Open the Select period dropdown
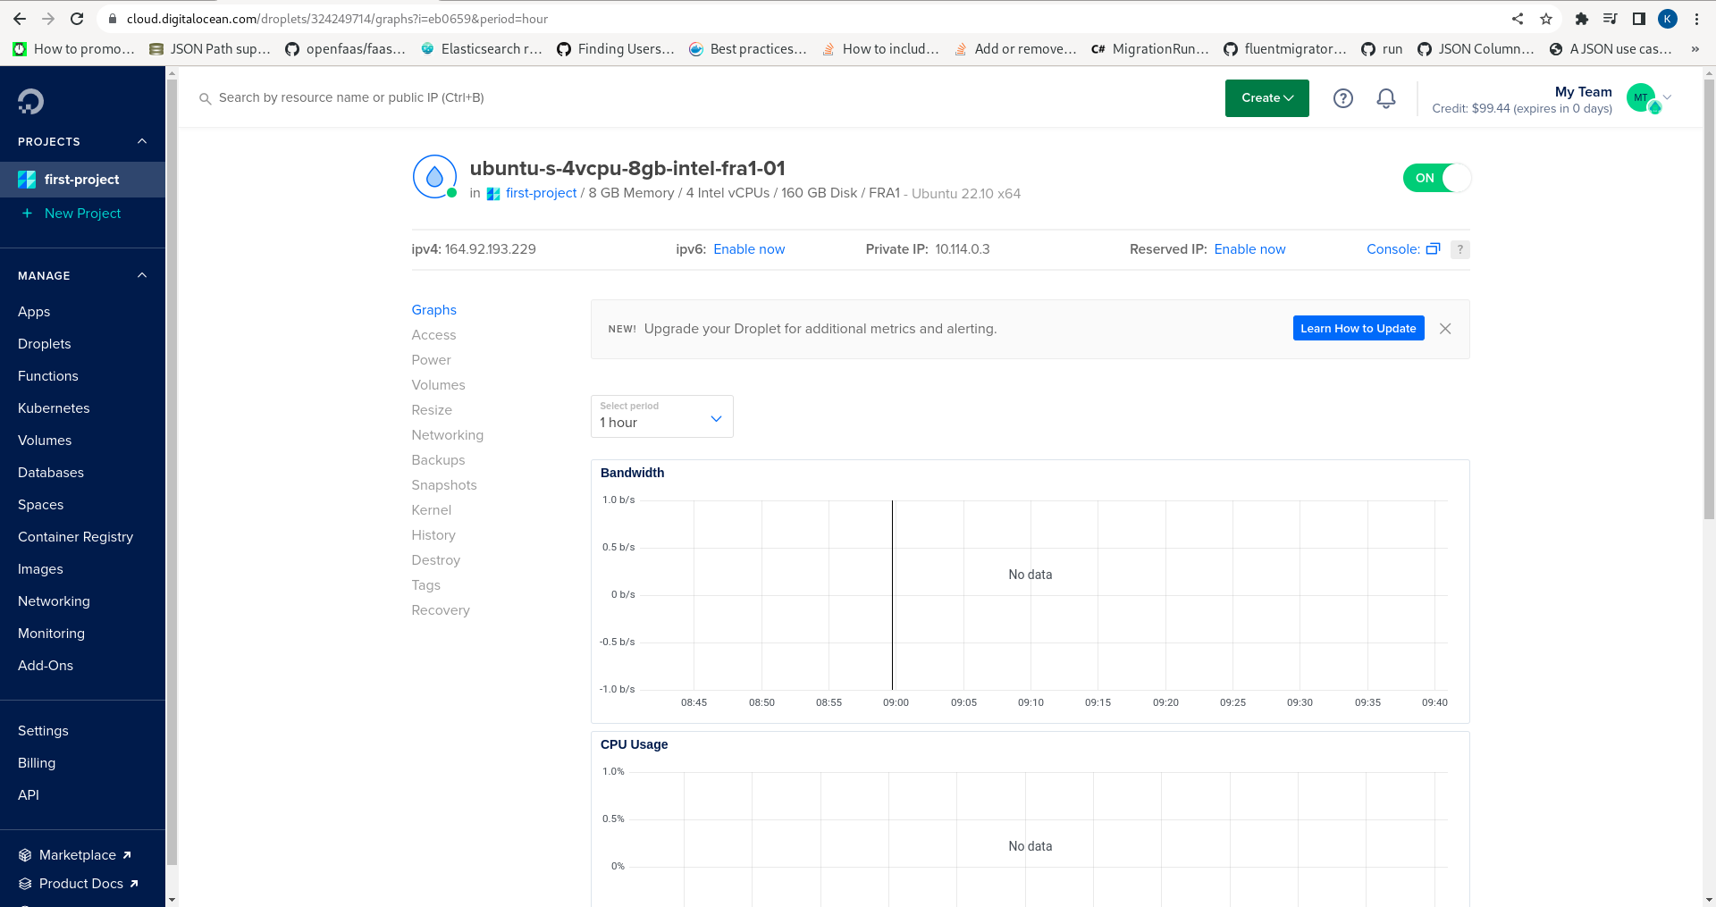Viewport: 1716px width, 907px height. pyautogui.click(x=661, y=416)
